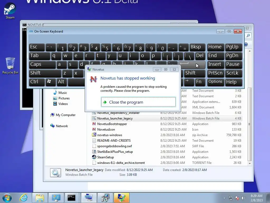The image size is (270, 203).
Task: Open keyboard Options key
Action: pos(216,82)
